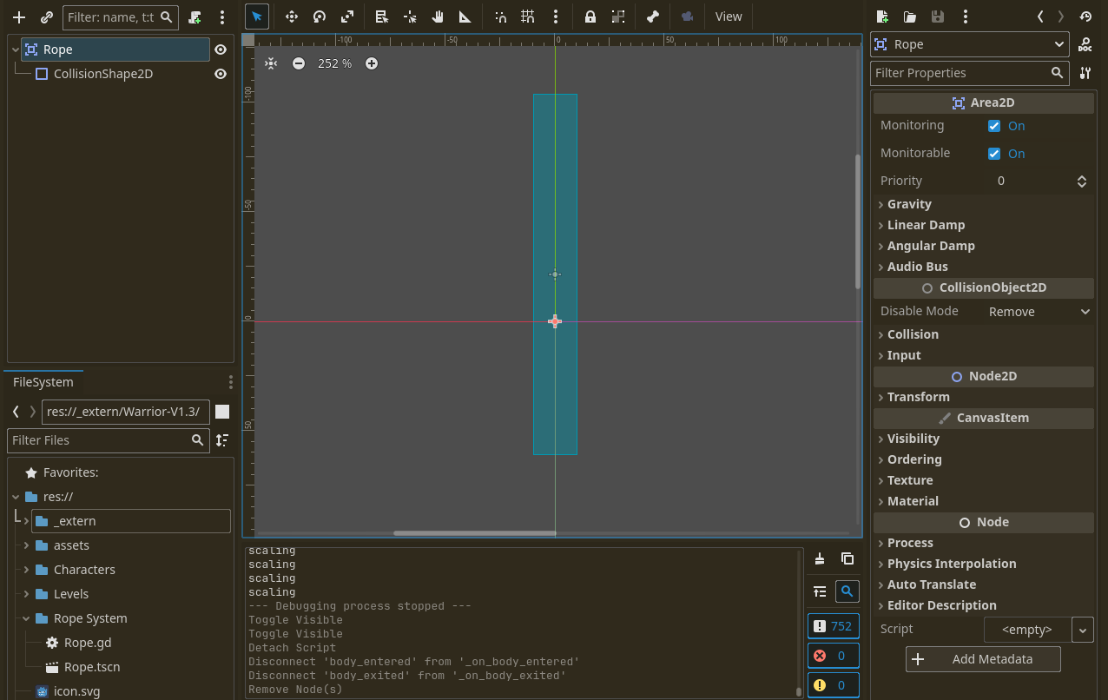Select the Move Mode tool
1108x700 pixels.
292,17
